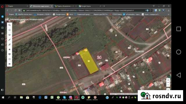Viewport: 186px width, 104px height.
Task: Open Skype from the Windows taskbar
Action: point(65,97)
